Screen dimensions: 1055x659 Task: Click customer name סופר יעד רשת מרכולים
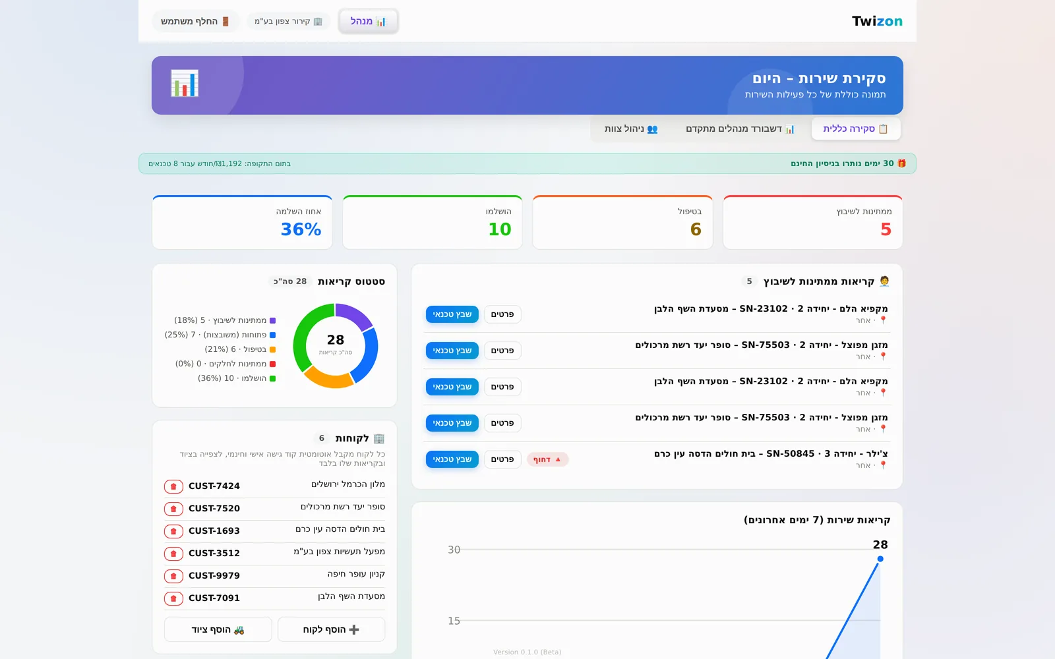pyautogui.click(x=343, y=507)
